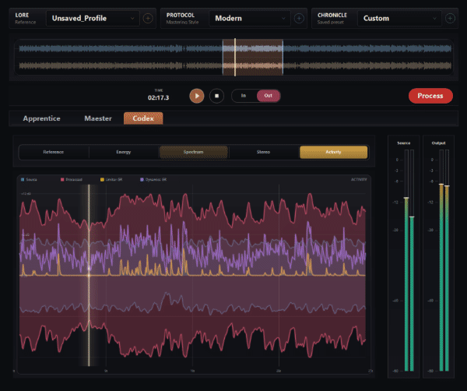Click plus icon beside Chronicle dropdown
This screenshot has height=391, width=467.
pyautogui.click(x=450, y=17)
